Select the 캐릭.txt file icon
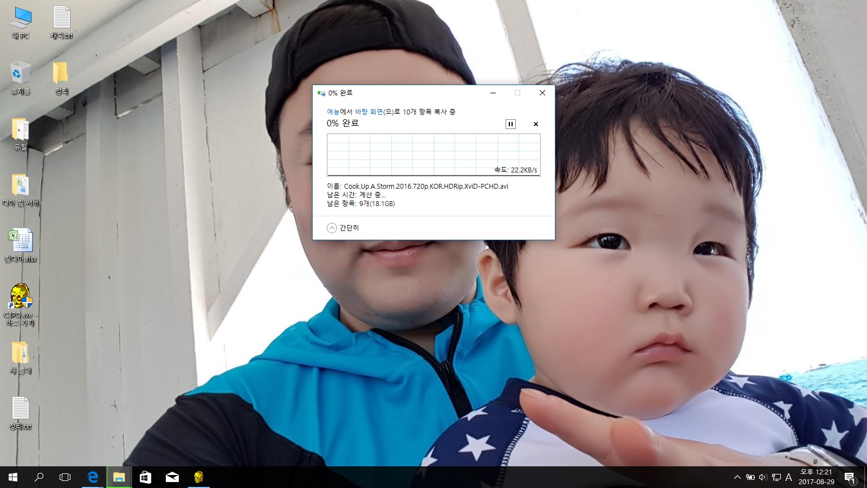 (x=62, y=23)
